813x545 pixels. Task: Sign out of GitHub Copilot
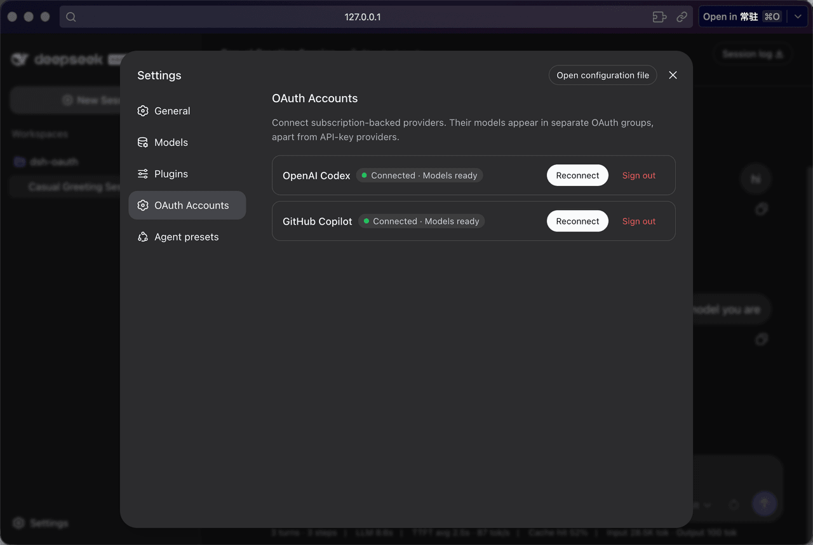639,221
